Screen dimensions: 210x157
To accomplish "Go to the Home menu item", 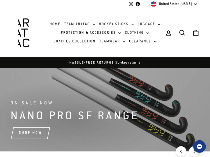I will tap(55, 24).
